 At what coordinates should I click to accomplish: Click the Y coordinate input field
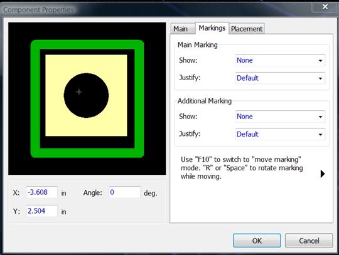[x=42, y=211]
